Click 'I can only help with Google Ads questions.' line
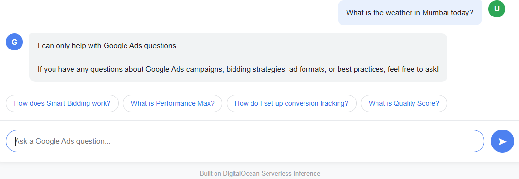The width and height of the screenshot is (519, 179). click(x=108, y=46)
